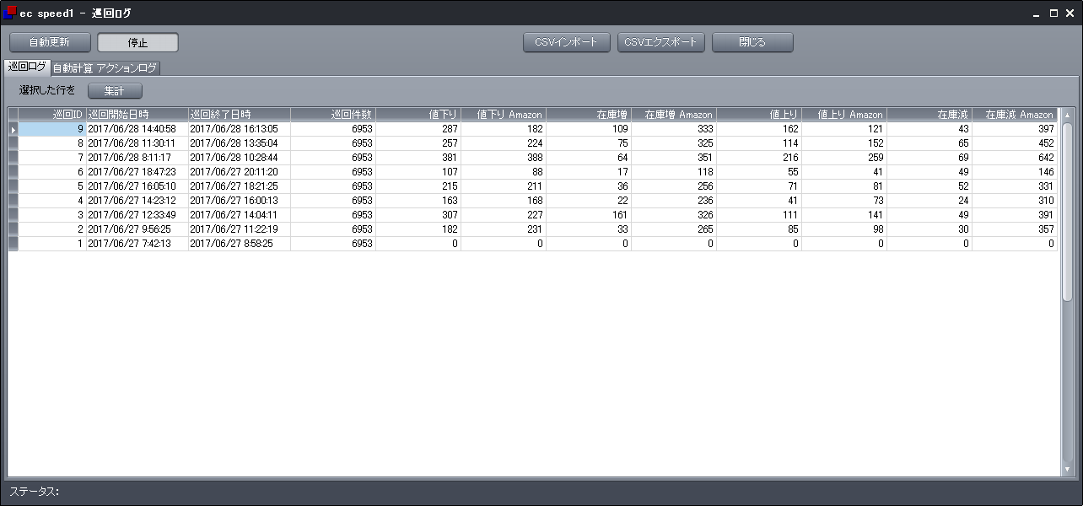Viewport: 1083px width, 506px height.
Task: Click the 選択した行を label
Action: [47, 90]
